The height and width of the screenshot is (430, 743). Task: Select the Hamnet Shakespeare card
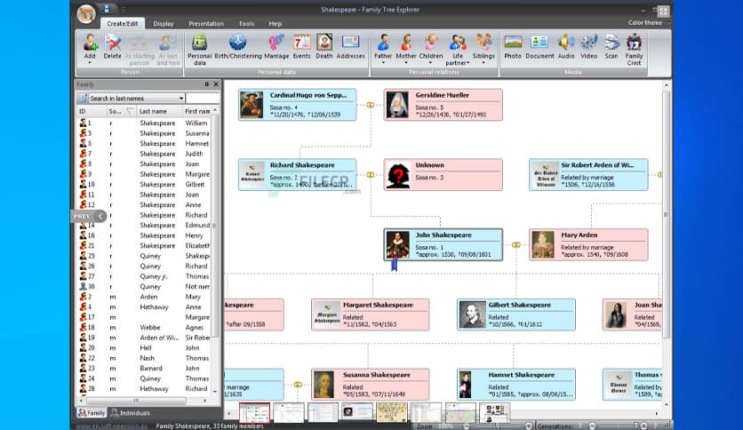(x=516, y=385)
